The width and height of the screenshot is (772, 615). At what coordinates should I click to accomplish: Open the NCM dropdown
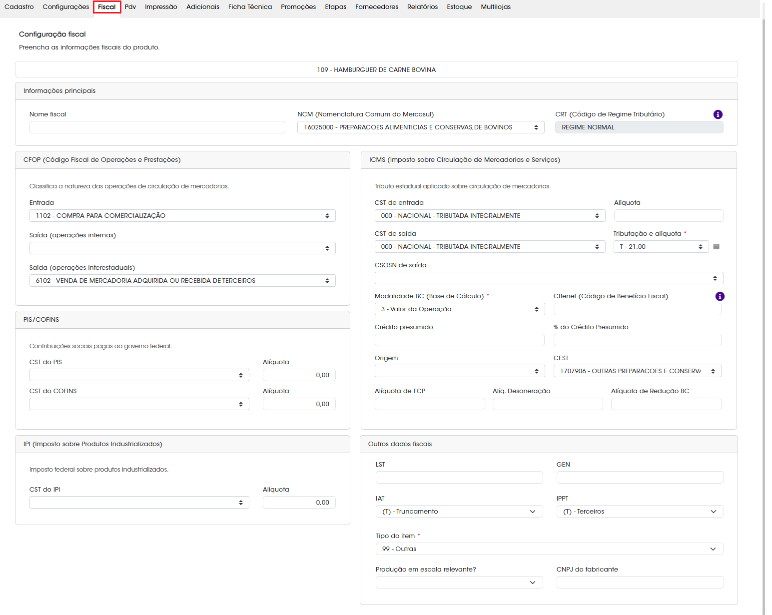(421, 127)
